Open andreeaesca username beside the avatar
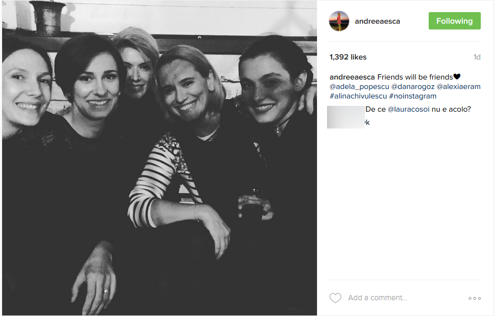Screen dimensions: 495x316 378,21
